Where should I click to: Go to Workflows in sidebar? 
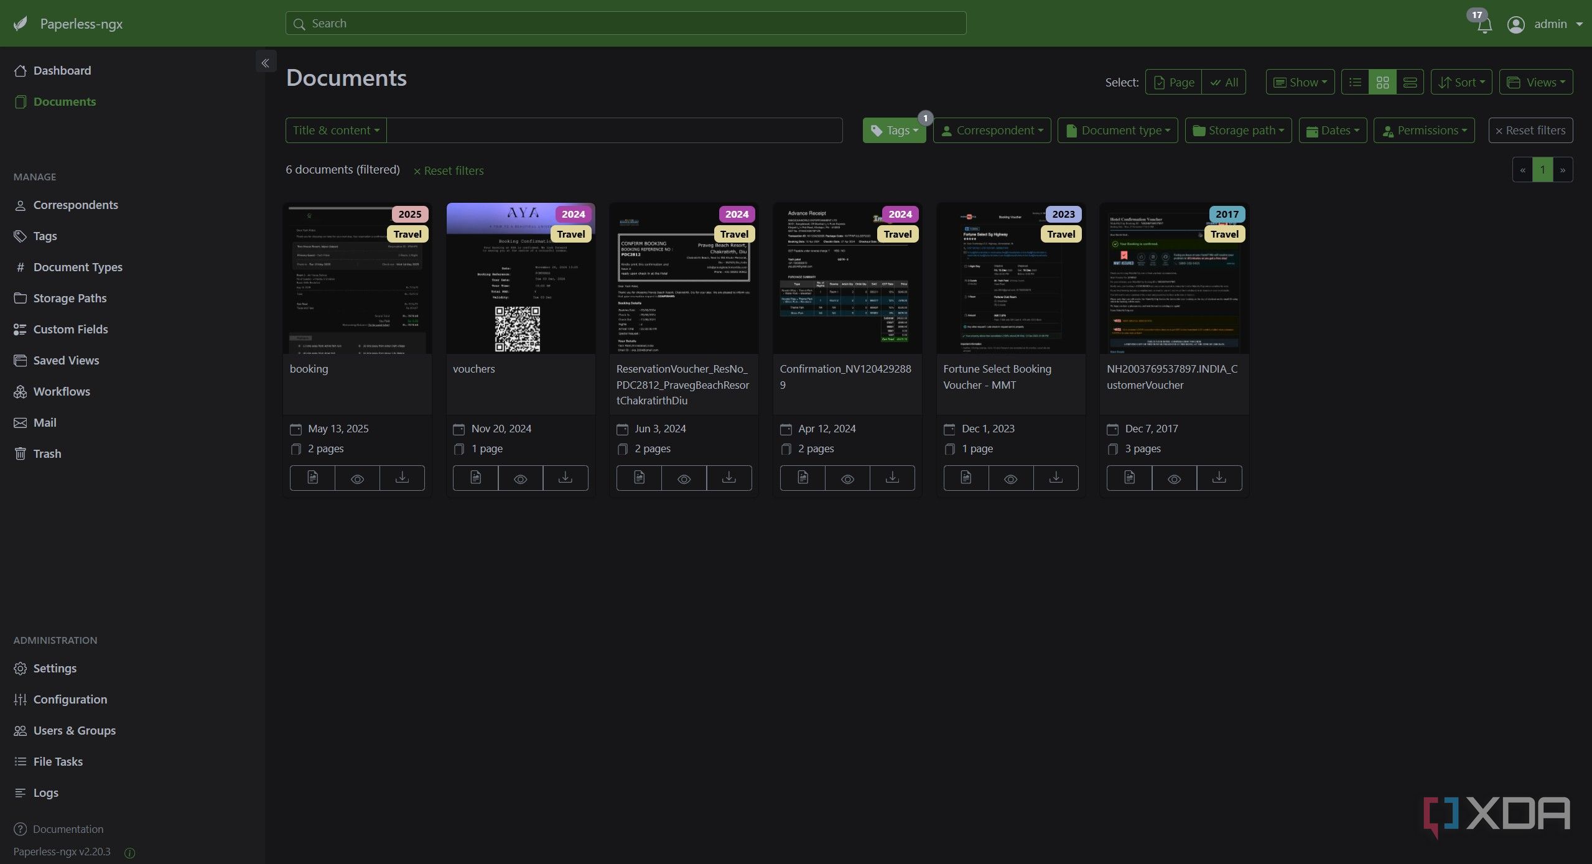(62, 391)
